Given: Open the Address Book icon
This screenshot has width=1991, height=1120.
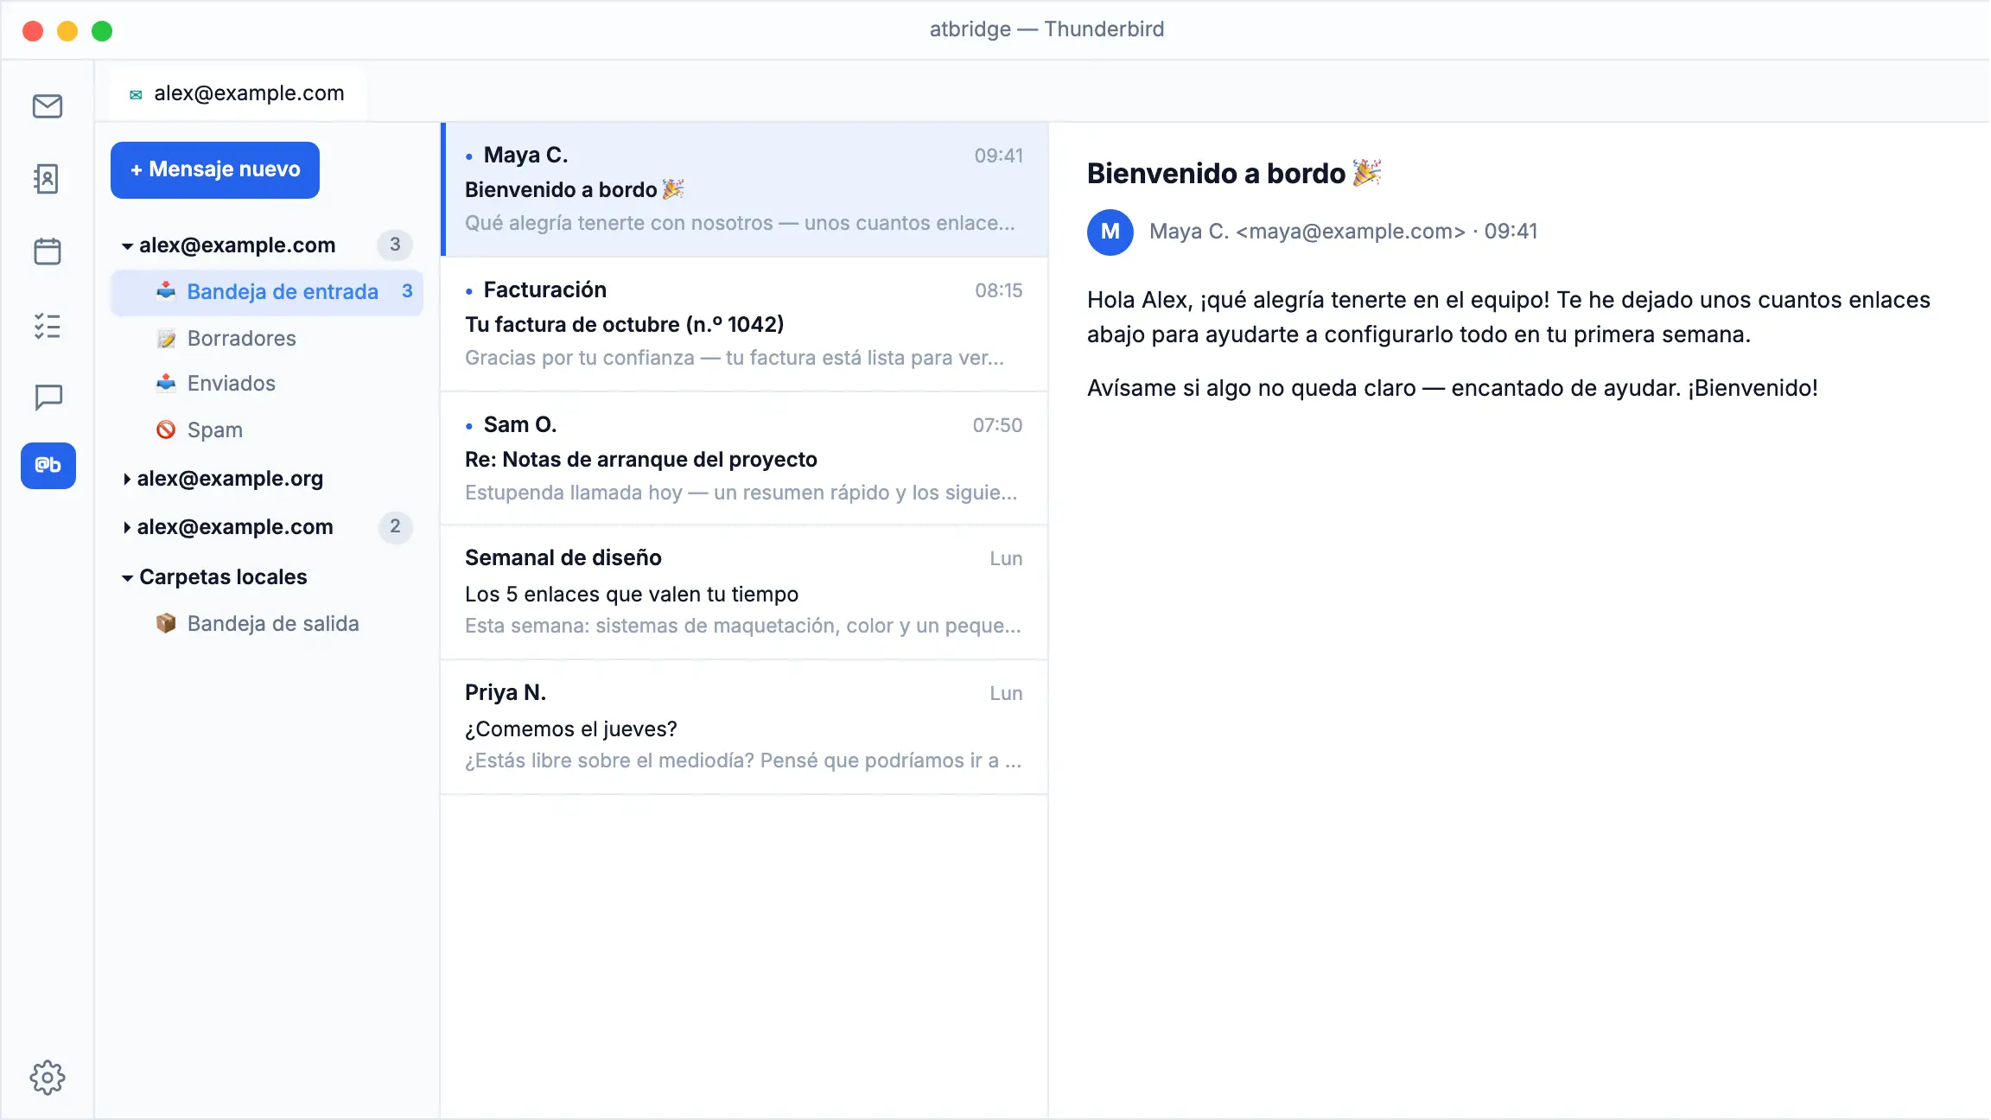Looking at the screenshot, I should (x=48, y=179).
